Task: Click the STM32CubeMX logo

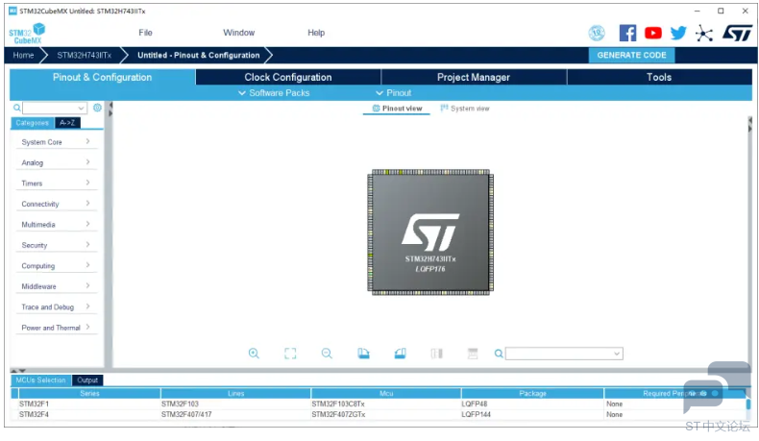Action: click(27, 34)
